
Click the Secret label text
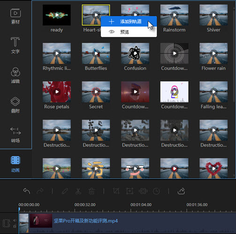coord(96,107)
